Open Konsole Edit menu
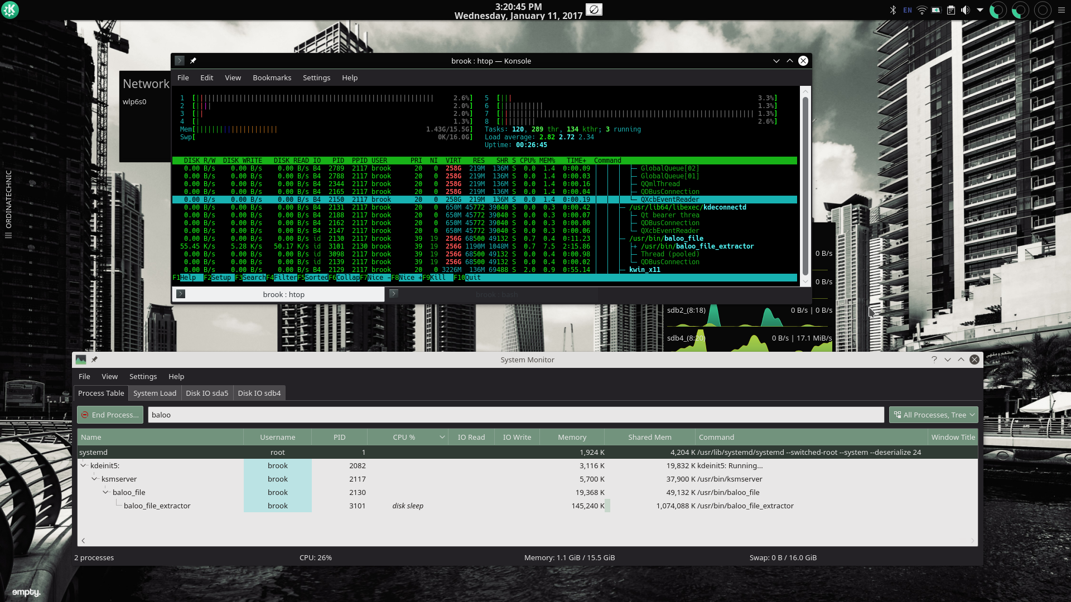This screenshot has width=1071, height=602. coord(206,77)
